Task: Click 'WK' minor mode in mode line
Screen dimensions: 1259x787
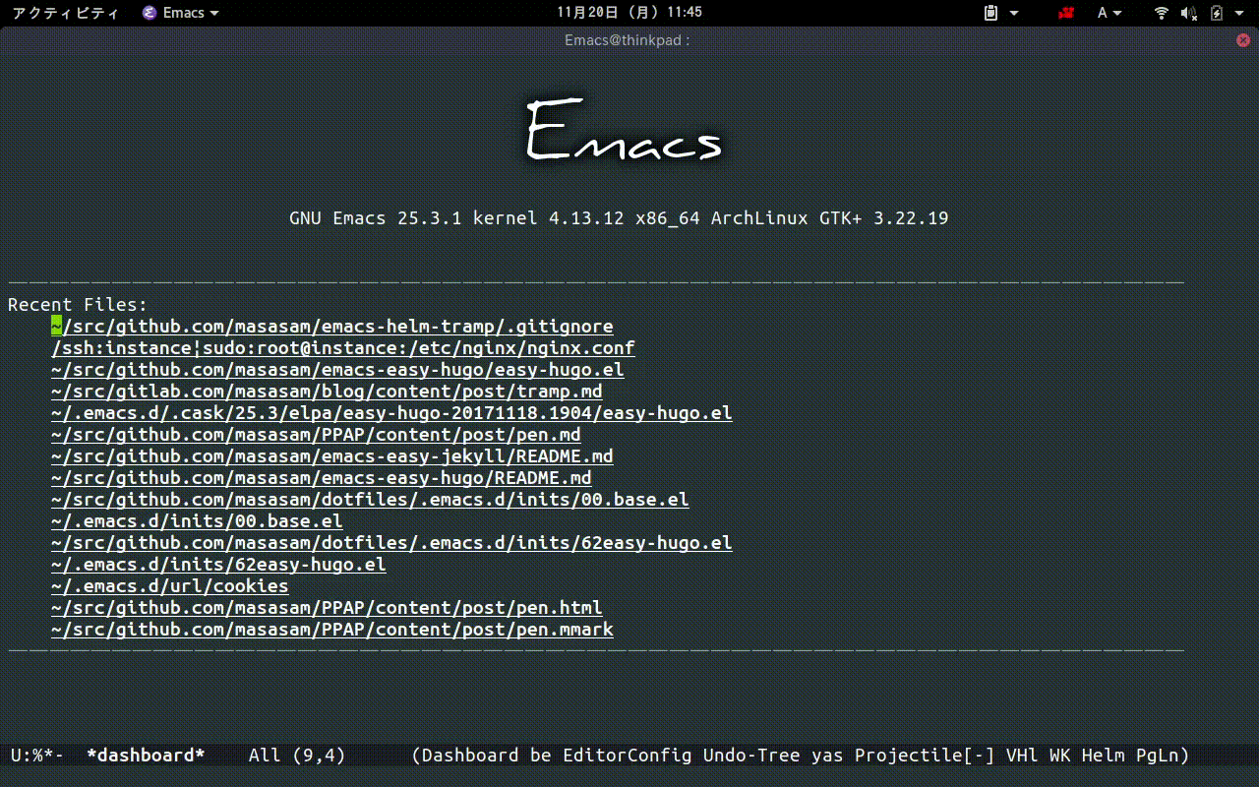Action: click(1060, 756)
